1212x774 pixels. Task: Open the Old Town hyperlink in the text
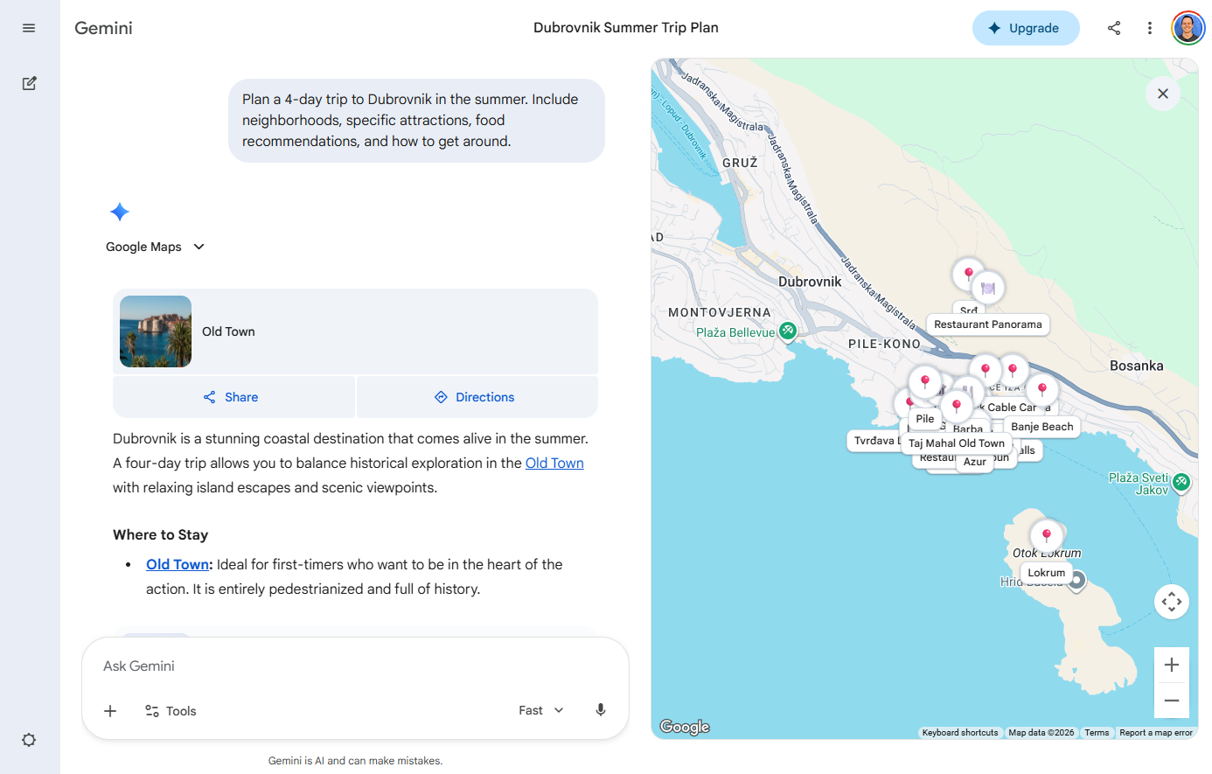click(554, 463)
